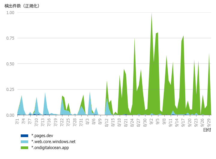The height and width of the screenshot is (159, 216).
Task: Click the 9/17 date label
Action: [183, 122]
